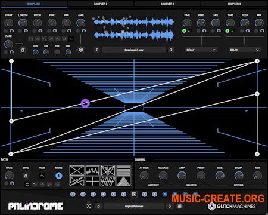Image resolution: width=268 pixels, height=215 pixels.
Task: Switch to the Sampler 3 tab
Action: click(167, 4)
